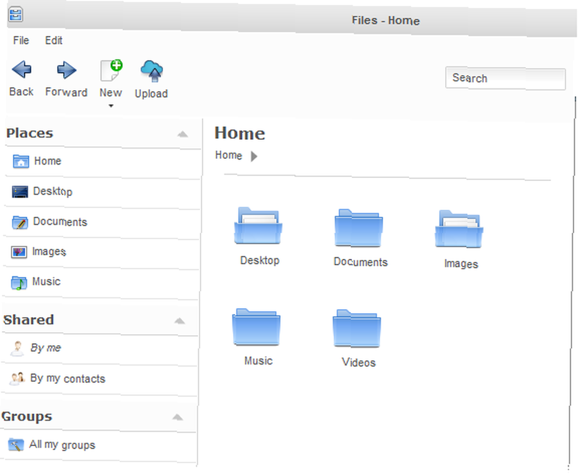Open the New dropdown arrow
The width and height of the screenshot is (578, 475).
(x=111, y=106)
